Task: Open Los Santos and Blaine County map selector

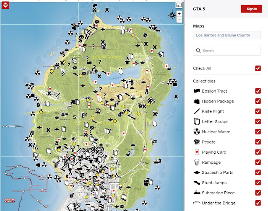Action: tap(227, 35)
